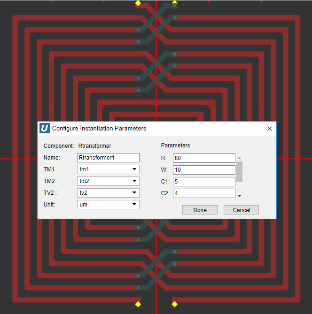Select the top-left yellow diamond port marker
The image size is (312, 314).
138,3
